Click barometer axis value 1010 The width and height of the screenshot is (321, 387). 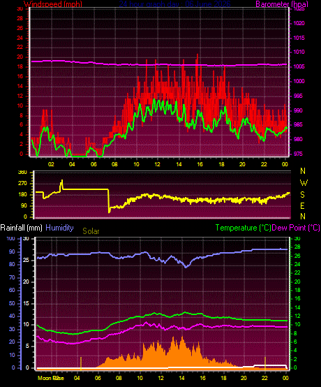(x=299, y=52)
